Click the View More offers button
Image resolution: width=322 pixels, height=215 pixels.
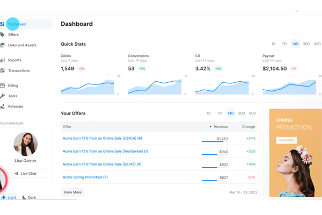click(x=72, y=192)
